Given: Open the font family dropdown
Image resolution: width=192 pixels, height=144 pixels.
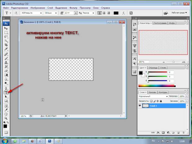Looking at the screenshot, I should pyautogui.click(x=32, y=13).
